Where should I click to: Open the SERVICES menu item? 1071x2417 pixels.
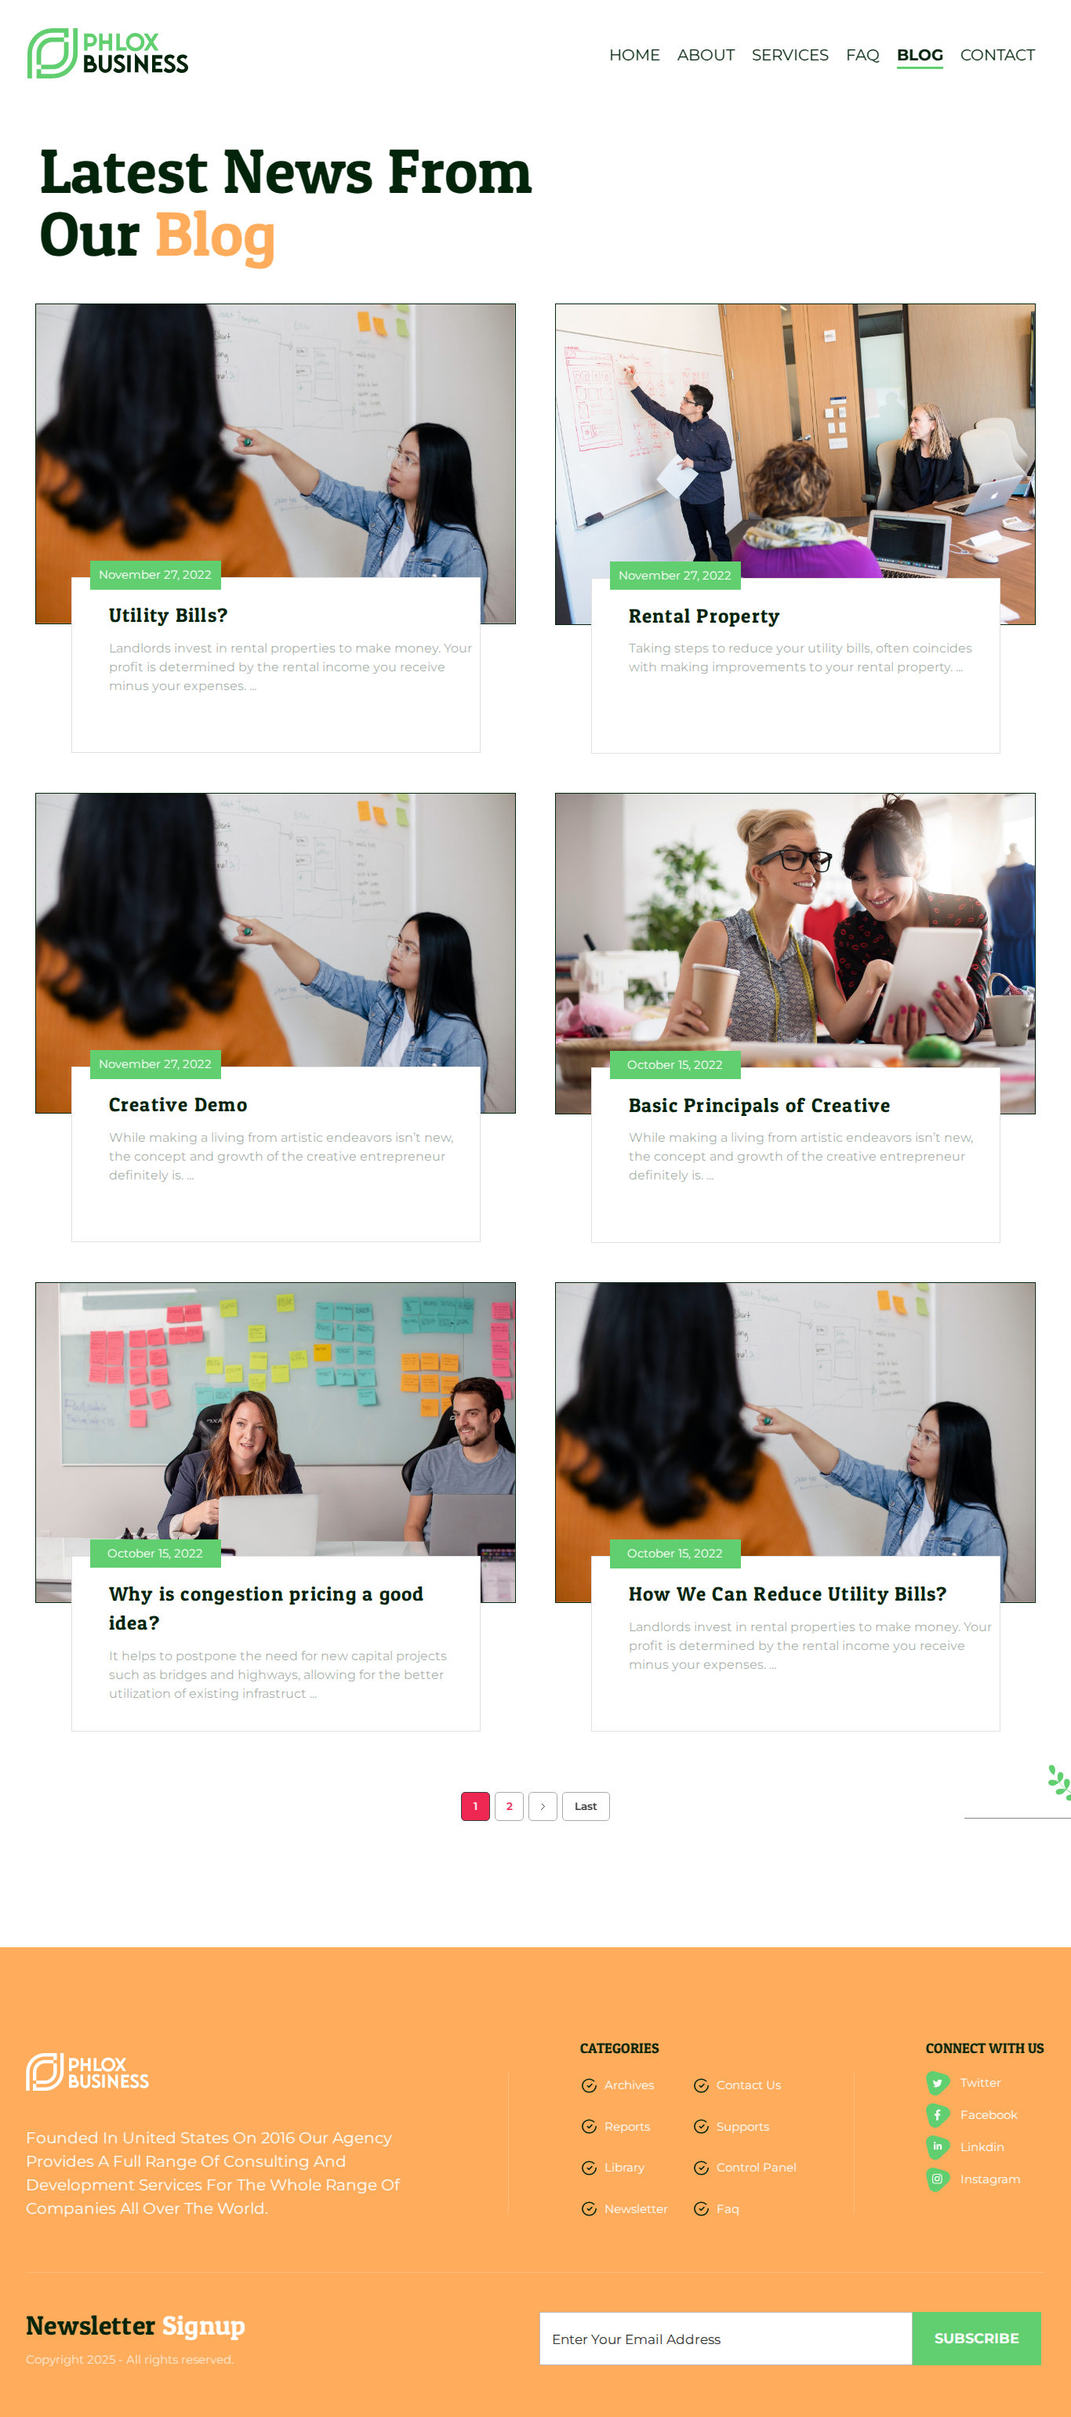790,56
